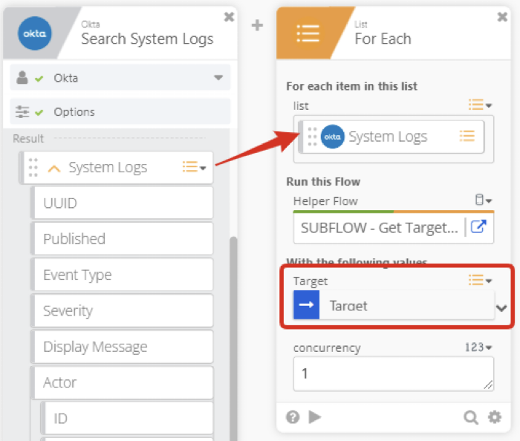Open help for the For Each card
The width and height of the screenshot is (520, 441).
(293, 417)
